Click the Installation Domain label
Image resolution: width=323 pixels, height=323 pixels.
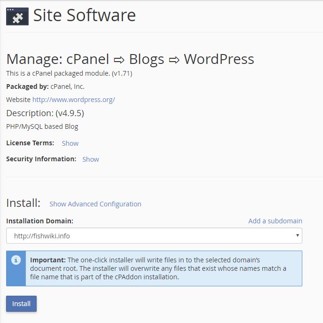point(39,221)
